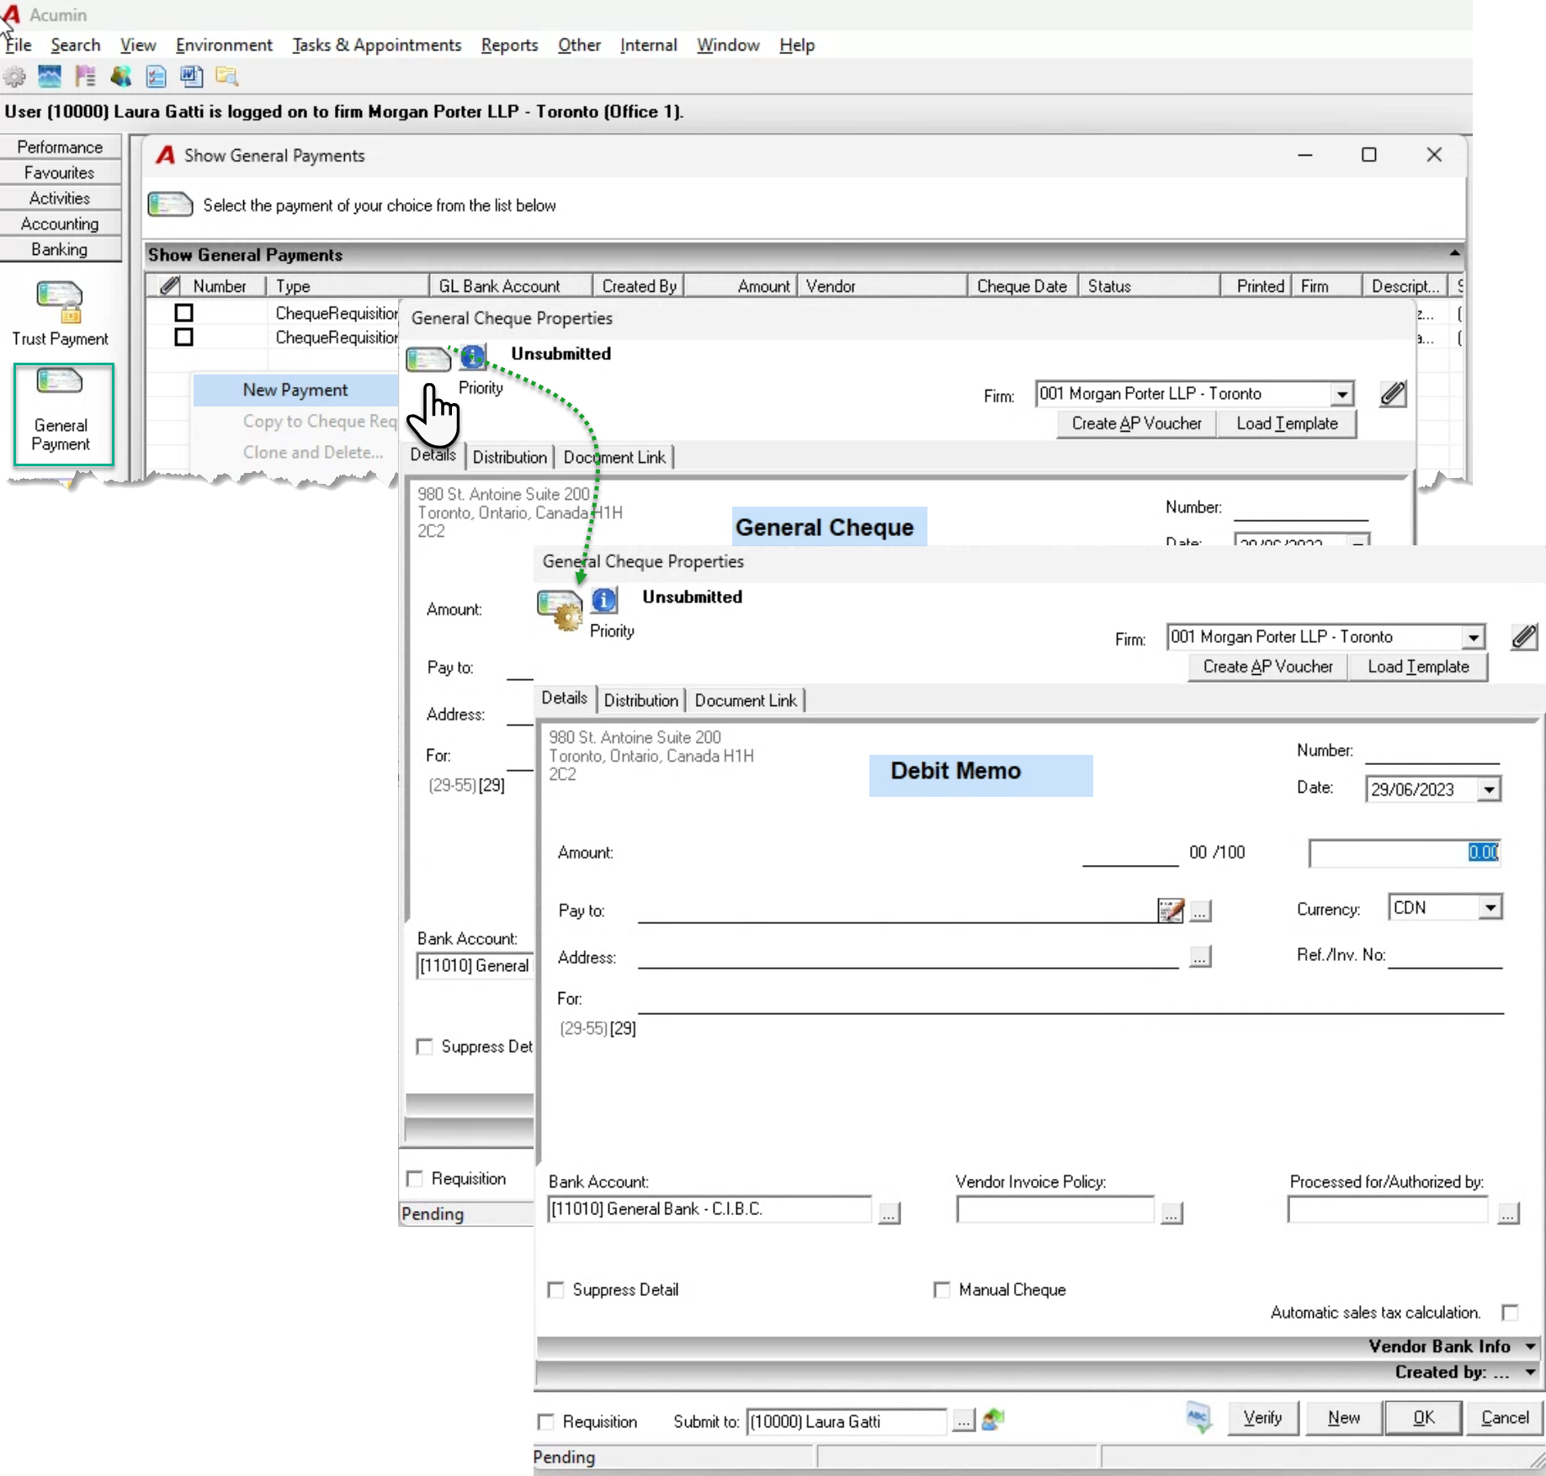The height and width of the screenshot is (1476, 1546).
Task: Open the Reports menu
Action: click(509, 45)
